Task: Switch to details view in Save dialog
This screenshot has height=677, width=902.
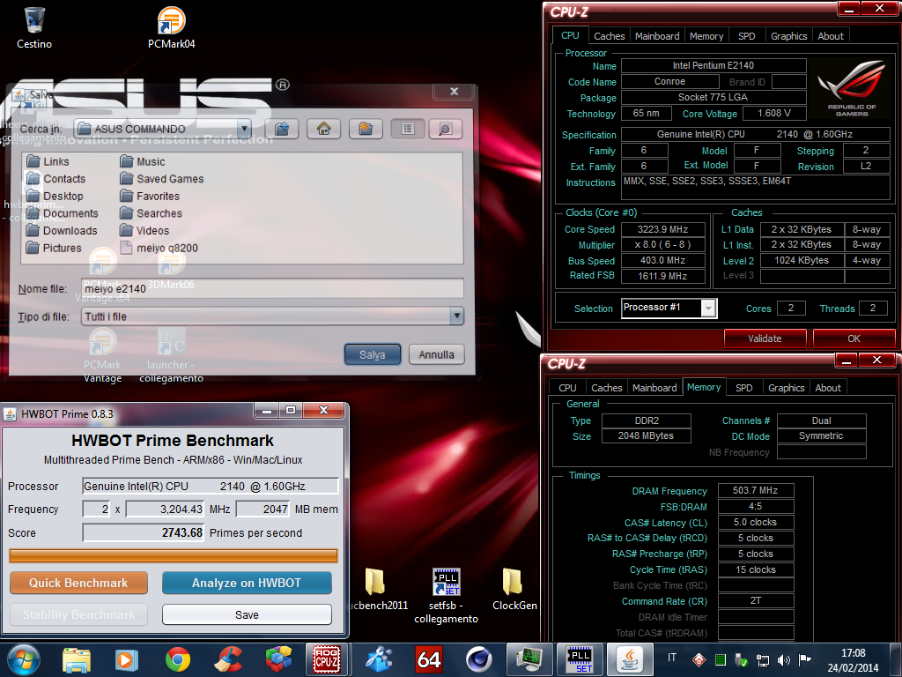Action: [x=445, y=129]
